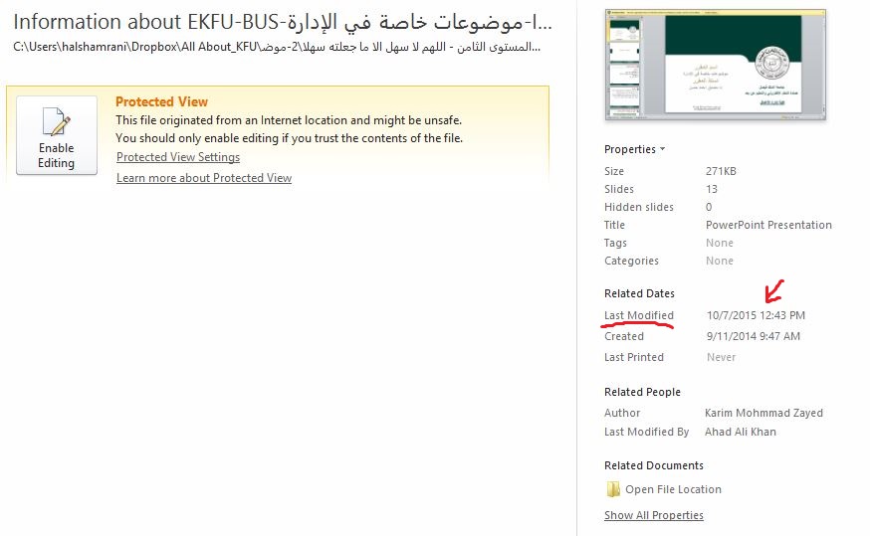Select author Karim Mohmmad Zayed

pos(763,413)
